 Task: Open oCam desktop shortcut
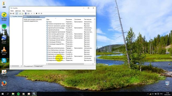[4, 73]
